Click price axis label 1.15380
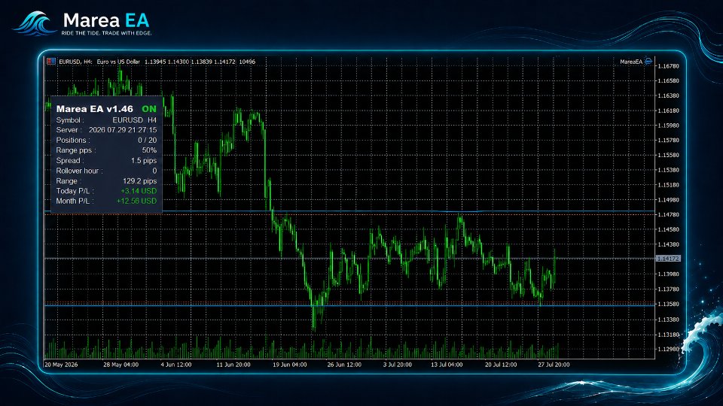Viewport: 723px width, 406px height. (x=669, y=171)
